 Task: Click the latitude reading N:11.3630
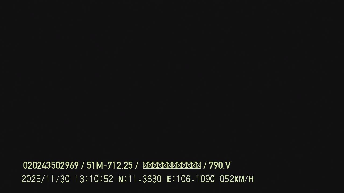(x=140, y=179)
